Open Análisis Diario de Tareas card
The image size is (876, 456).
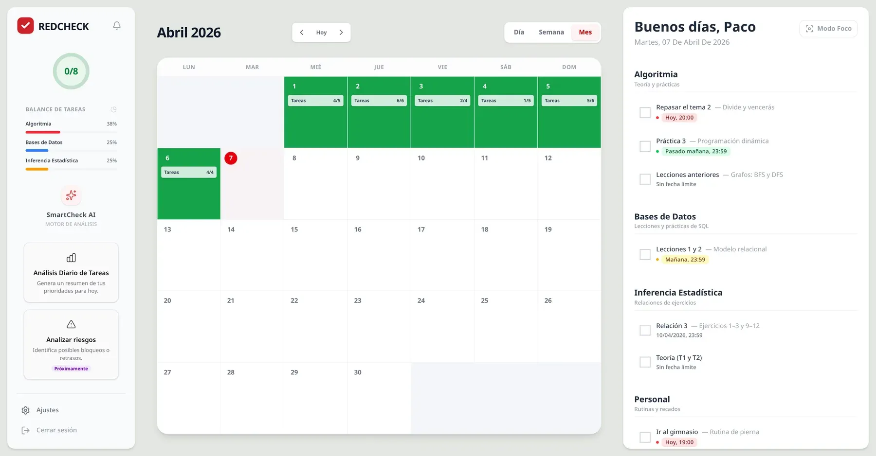71,273
